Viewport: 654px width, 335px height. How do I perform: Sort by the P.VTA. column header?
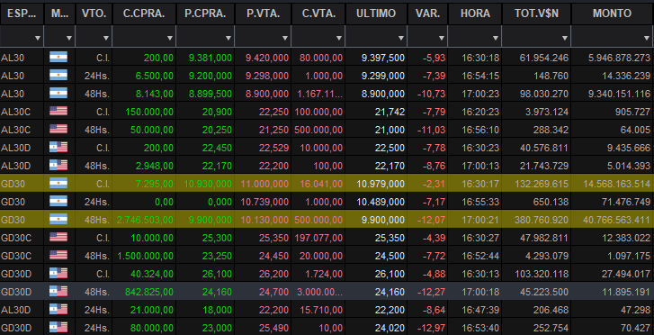pyautogui.click(x=263, y=14)
